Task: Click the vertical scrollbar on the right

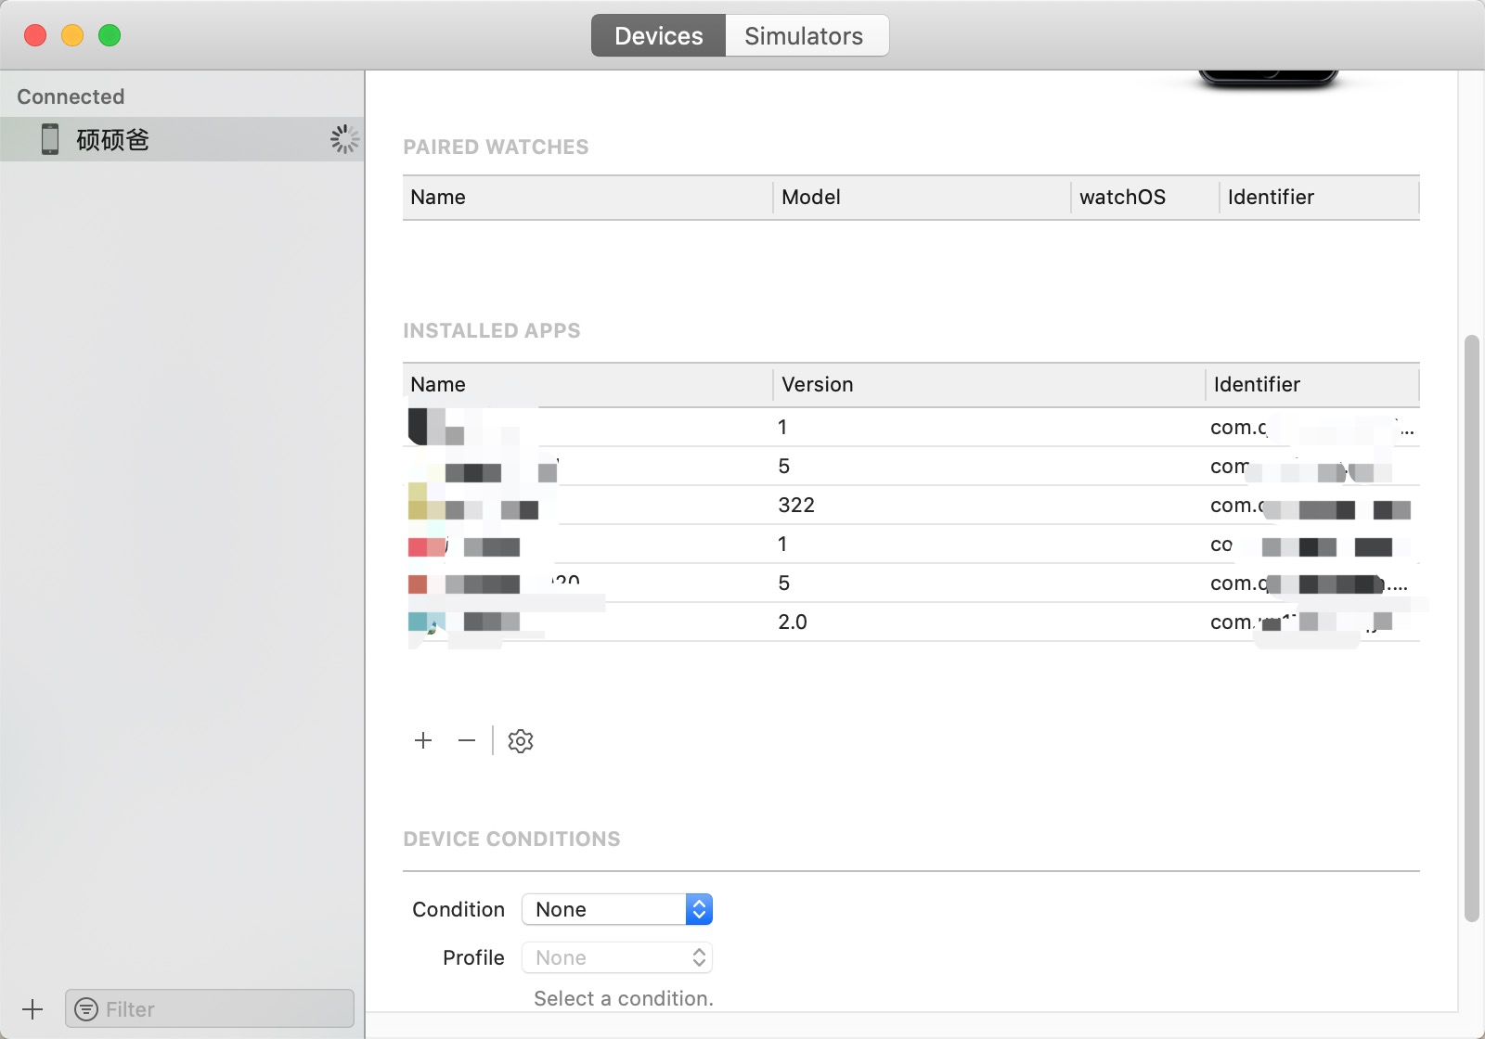Action: tap(1471, 628)
